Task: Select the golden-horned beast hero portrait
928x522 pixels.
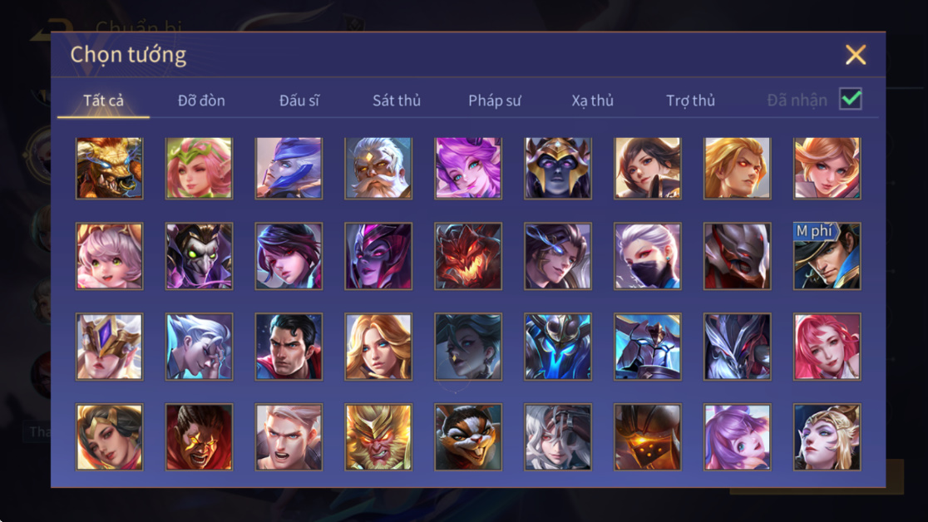Action: pyautogui.click(x=110, y=168)
